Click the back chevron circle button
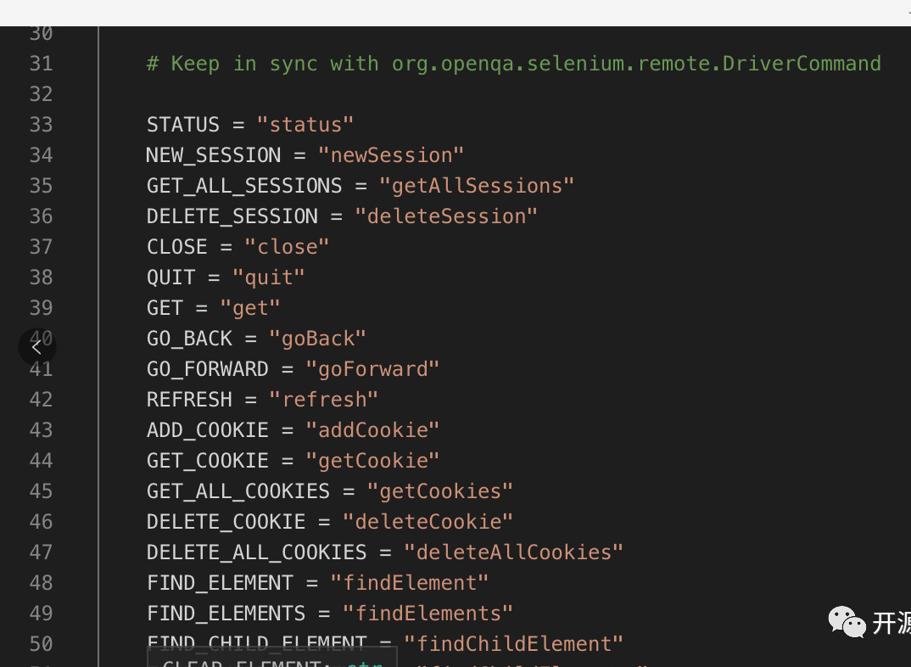The width and height of the screenshot is (911, 667). [36, 347]
